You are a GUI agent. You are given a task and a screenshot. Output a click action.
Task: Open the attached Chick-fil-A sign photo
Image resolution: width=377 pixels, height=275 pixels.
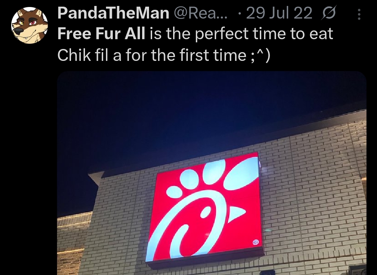click(212, 173)
